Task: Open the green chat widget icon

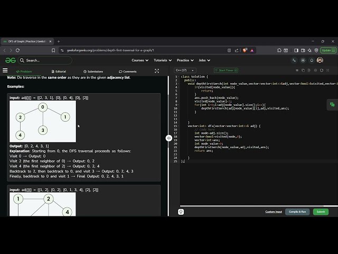Action: tap(332, 105)
